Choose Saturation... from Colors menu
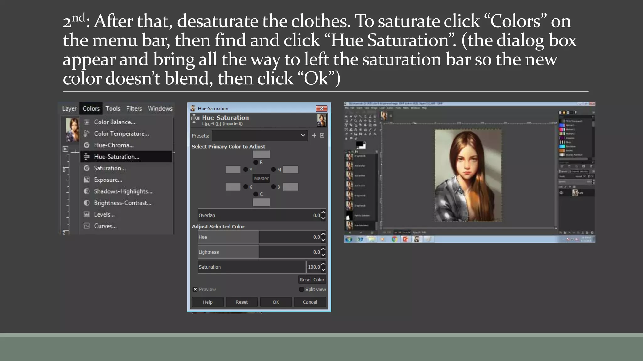643x361 pixels. click(x=126, y=168)
